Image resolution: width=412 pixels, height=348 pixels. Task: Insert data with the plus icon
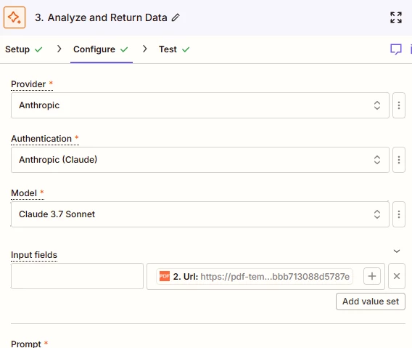click(x=372, y=276)
